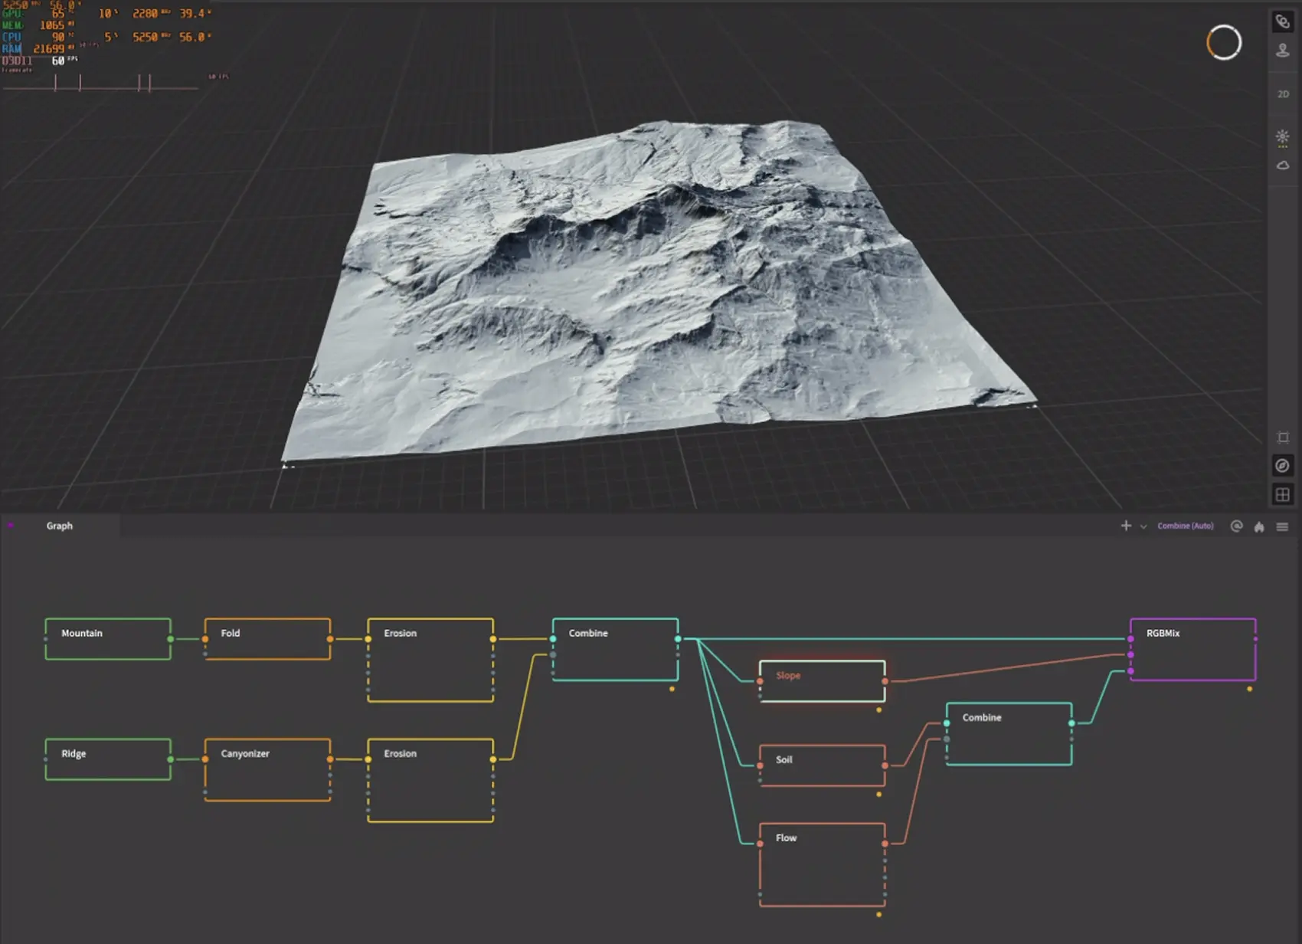Viewport: 1302px width, 944px height.
Task: Click the home icon in graph toolbar
Action: coord(1259,526)
